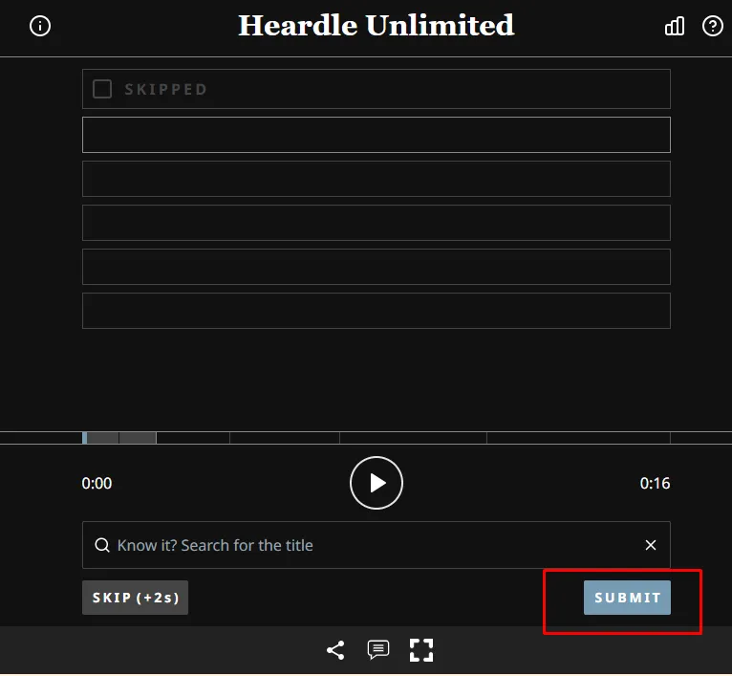Open the comments icon
Image resolution: width=732 pixels, height=676 pixels.
[378, 650]
